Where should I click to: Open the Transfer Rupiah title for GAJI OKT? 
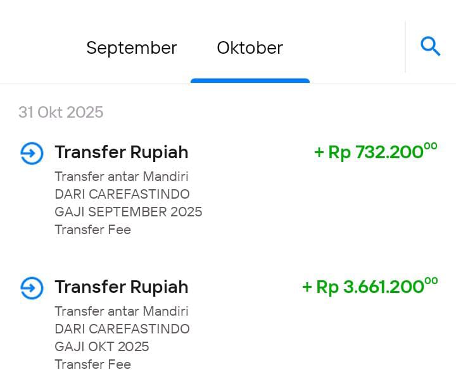pyautogui.click(x=122, y=287)
